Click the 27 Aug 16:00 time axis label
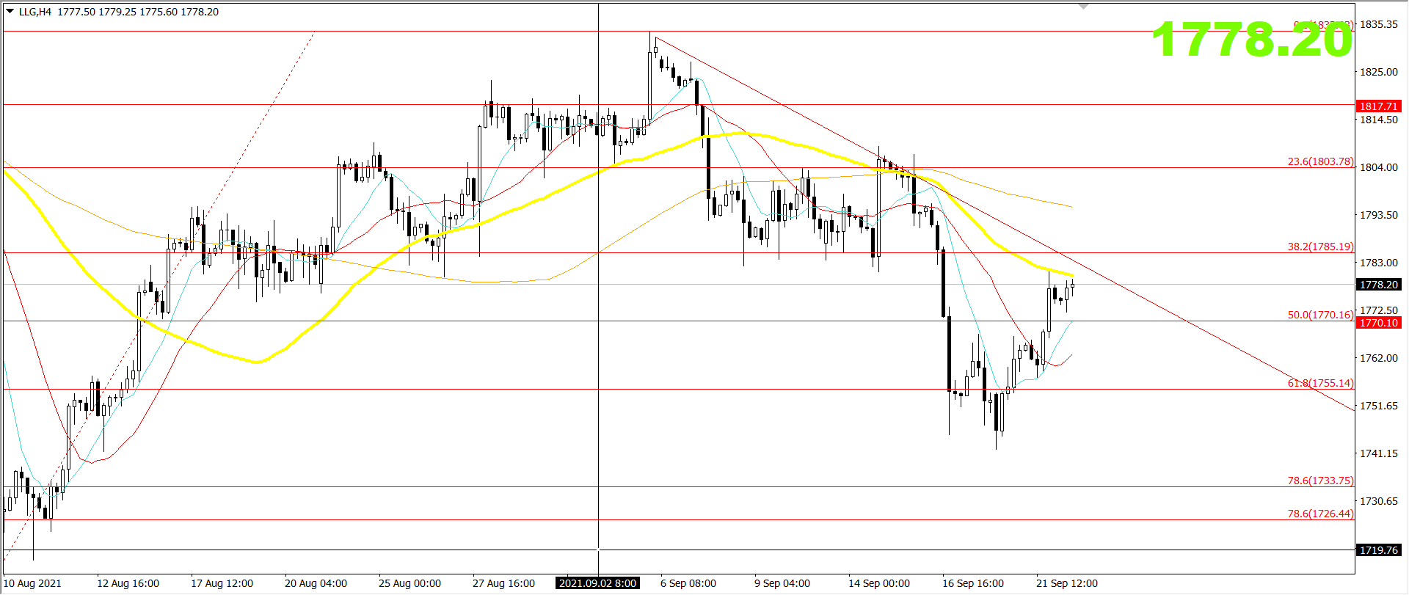Screen dimensions: 1409x595 click(x=503, y=583)
